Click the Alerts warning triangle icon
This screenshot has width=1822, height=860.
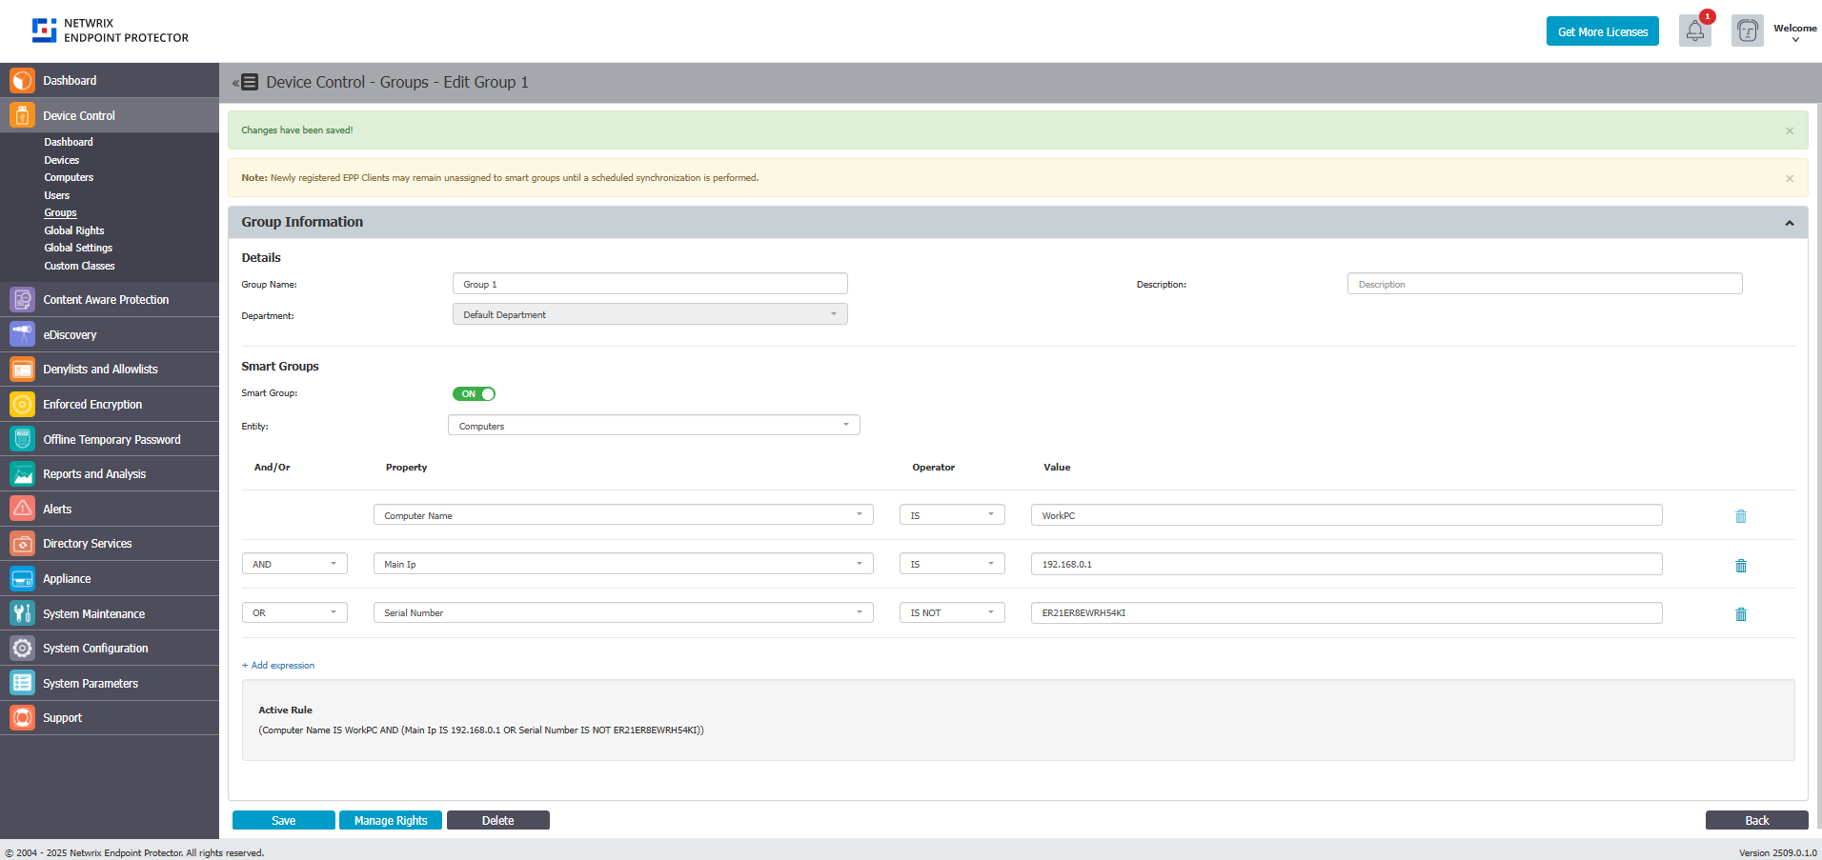22,509
